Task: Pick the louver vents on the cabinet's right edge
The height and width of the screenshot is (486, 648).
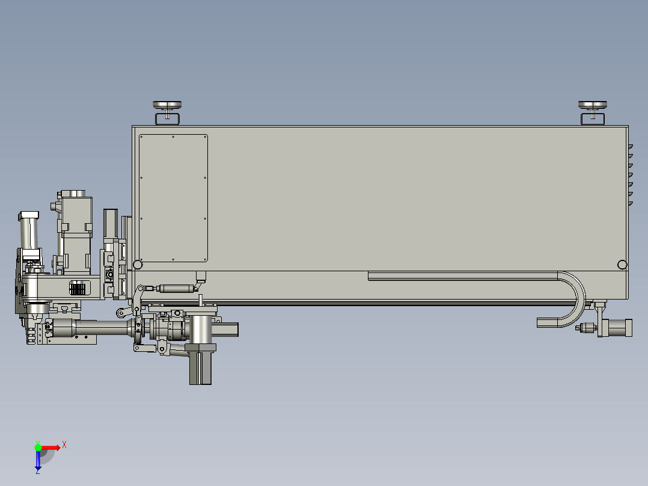Action: pos(631,175)
